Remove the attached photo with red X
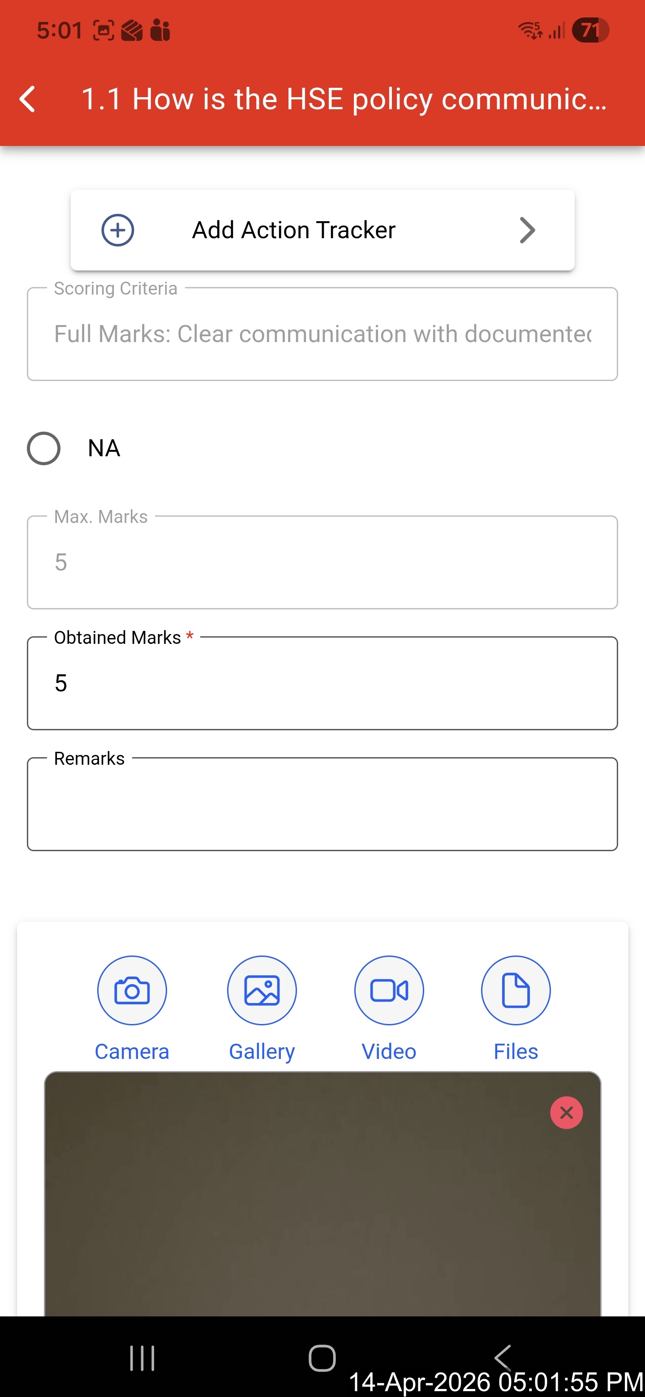 pyautogui.click(x=566, y=1113)
